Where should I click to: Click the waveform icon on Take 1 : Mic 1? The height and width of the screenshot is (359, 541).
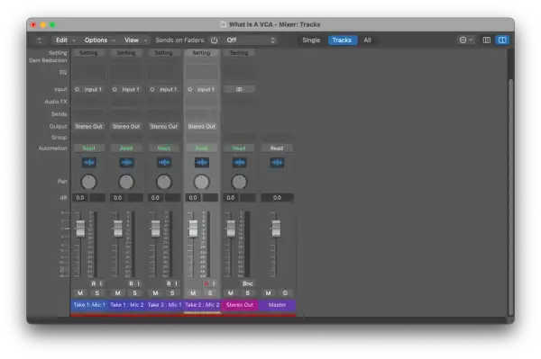88,163
